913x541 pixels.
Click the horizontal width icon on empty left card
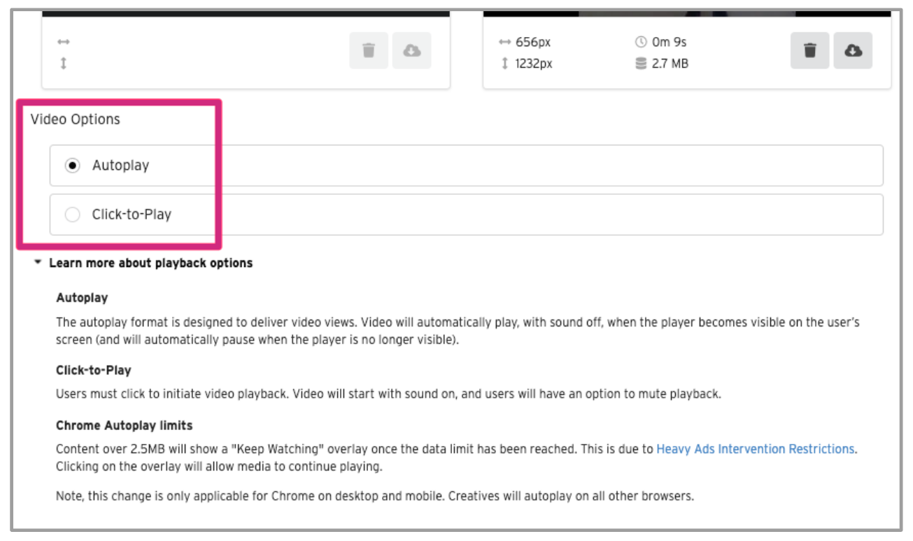[x=64, y=43]
